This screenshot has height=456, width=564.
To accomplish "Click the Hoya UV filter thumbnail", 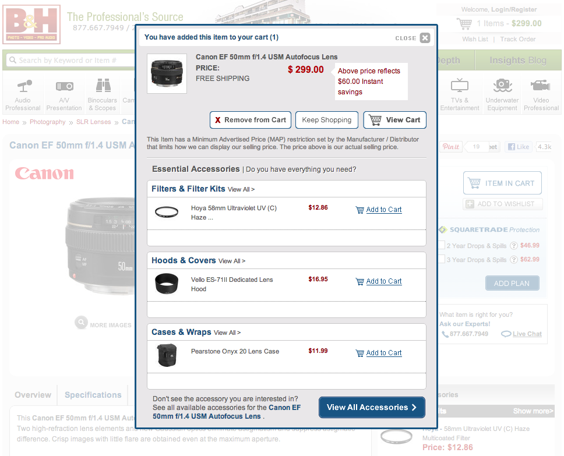I will 167,212.
